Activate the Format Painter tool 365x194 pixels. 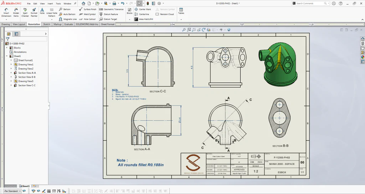coord(34,12)
